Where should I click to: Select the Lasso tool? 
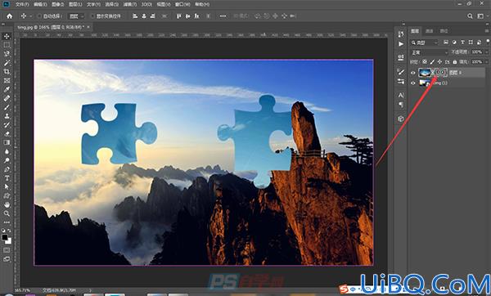tap(7, 54)
